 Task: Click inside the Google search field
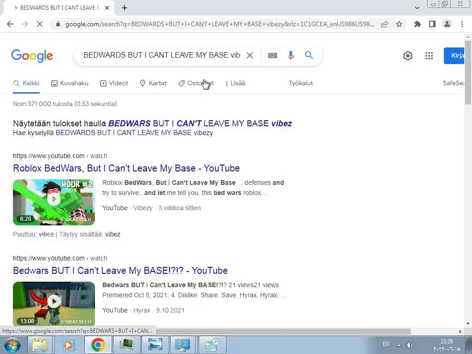(x=162, y=55)
